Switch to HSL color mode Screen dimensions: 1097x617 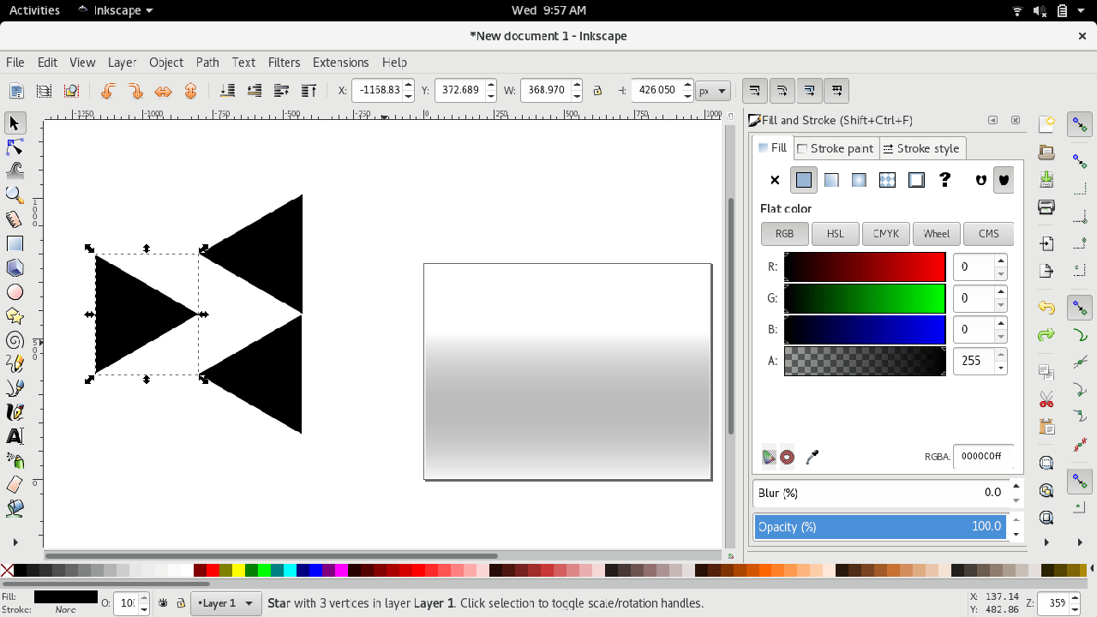pos(835,233)
